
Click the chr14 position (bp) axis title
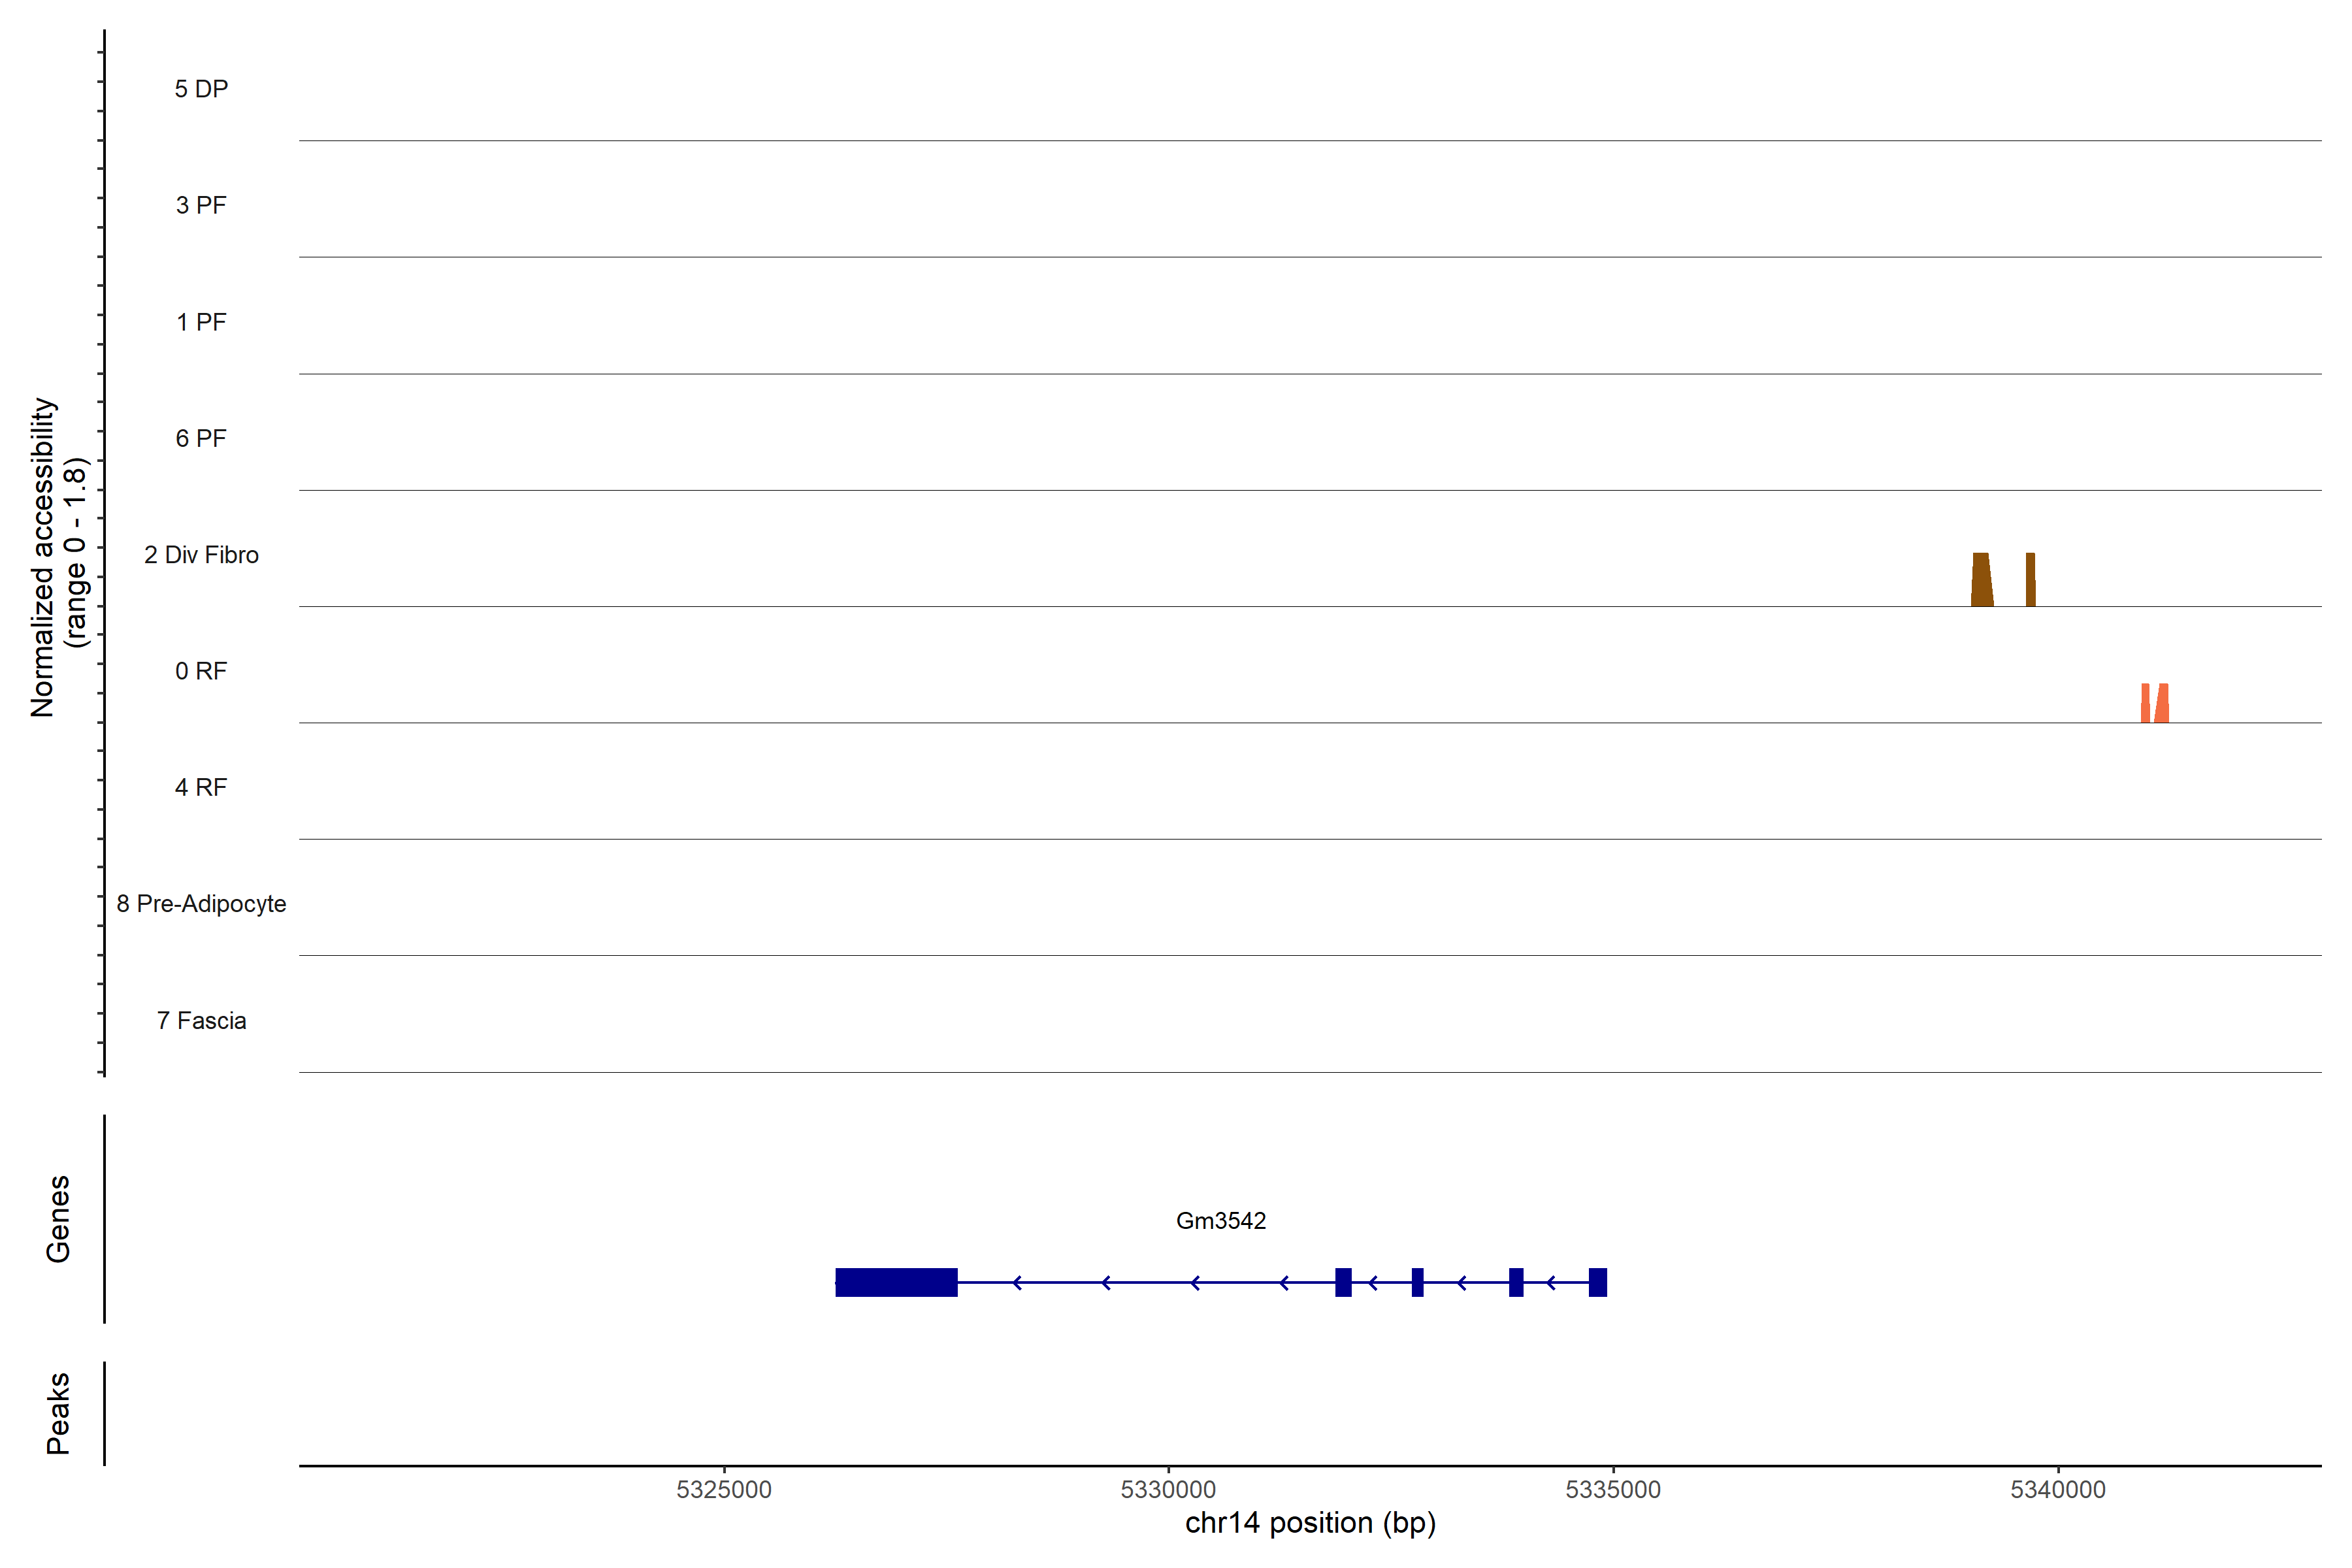click(1310, 1523)
